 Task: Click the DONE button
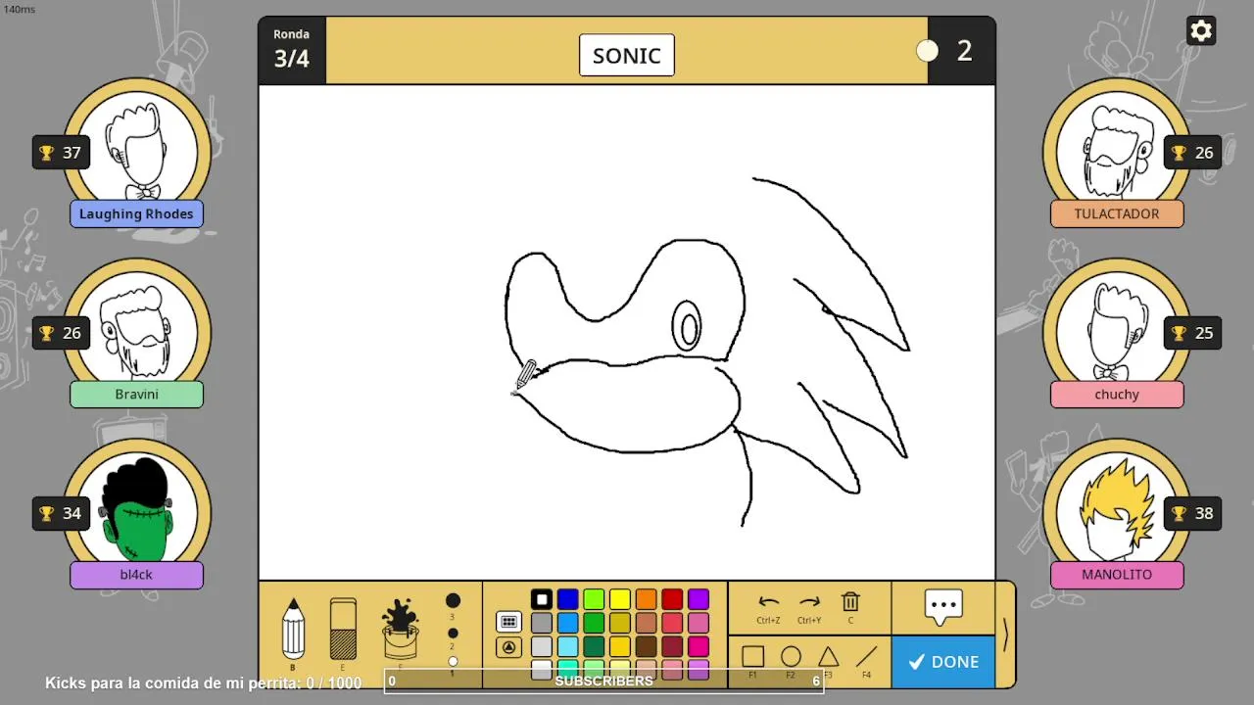point(943,662)
